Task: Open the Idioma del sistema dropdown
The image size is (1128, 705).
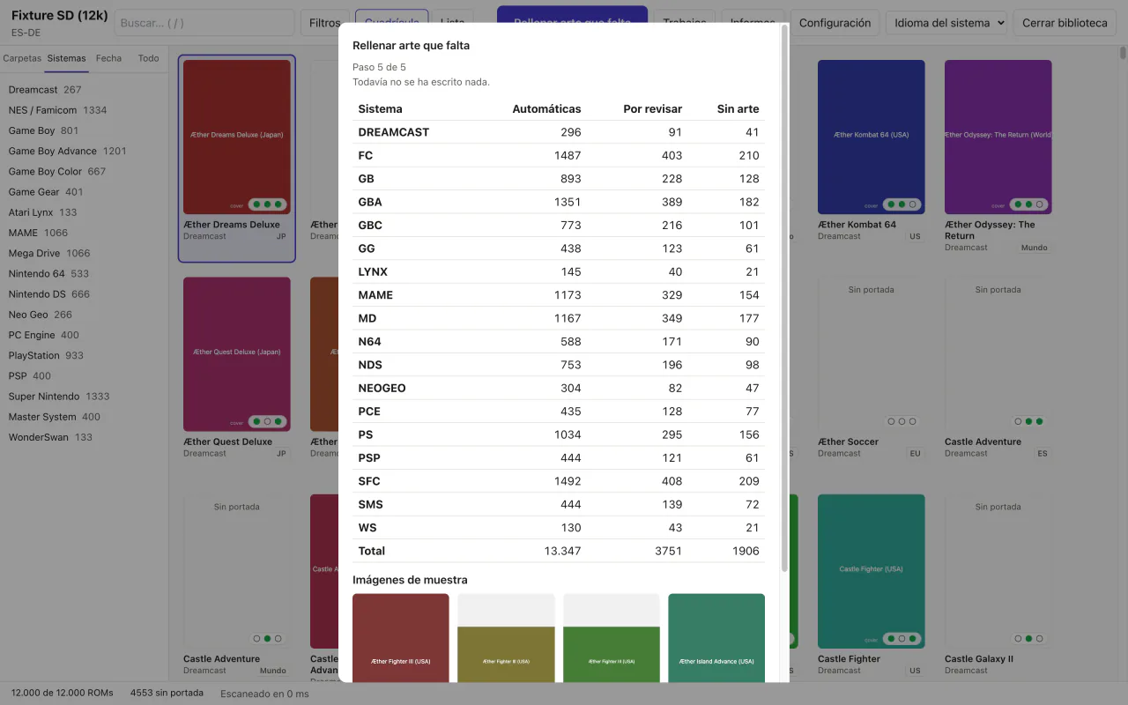Action: click(x=946, y=23)
